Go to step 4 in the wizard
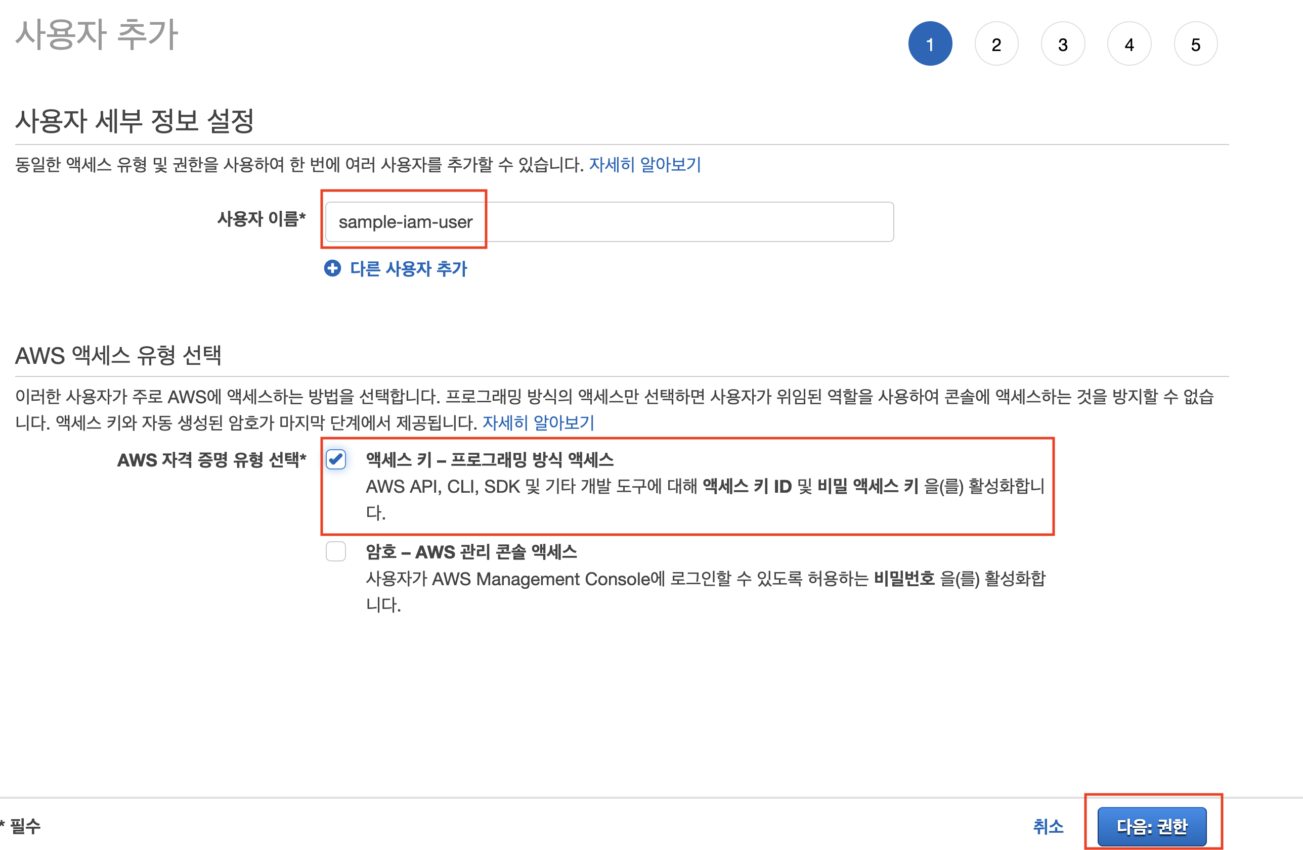 pos(1129,44)
